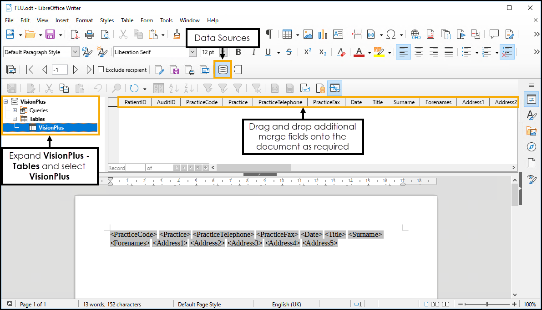Open the File menu
This screenshot has height=310, width=542.
(x=9, y=20)
